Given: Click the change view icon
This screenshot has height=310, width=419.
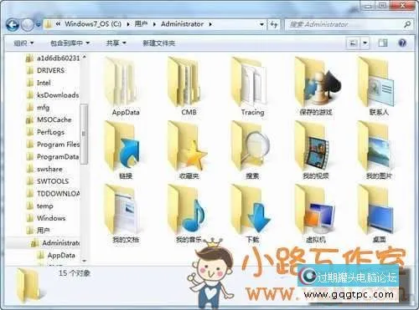Looking at the screenshot, I should click(353, 43).
